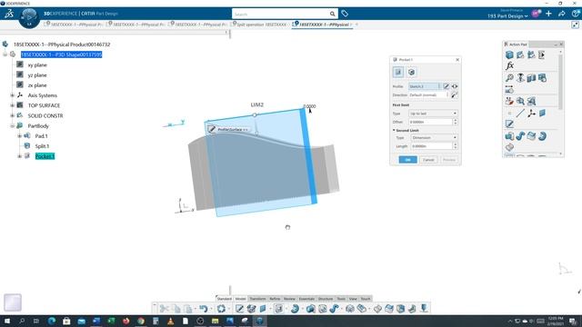Open the 193 Part Design role dropdown

coord(507,16)
